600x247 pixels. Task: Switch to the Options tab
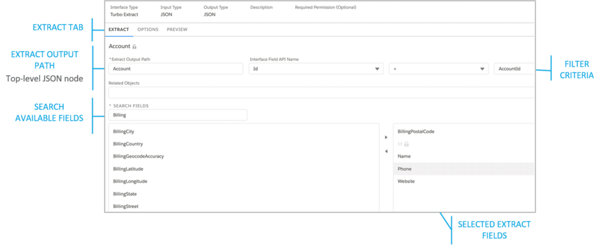[149, 29]
